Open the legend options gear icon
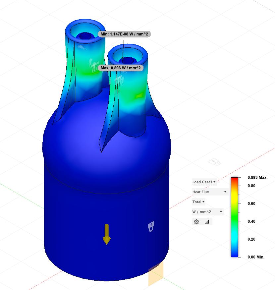Screen dimensions: 275x290 point(196,222)
